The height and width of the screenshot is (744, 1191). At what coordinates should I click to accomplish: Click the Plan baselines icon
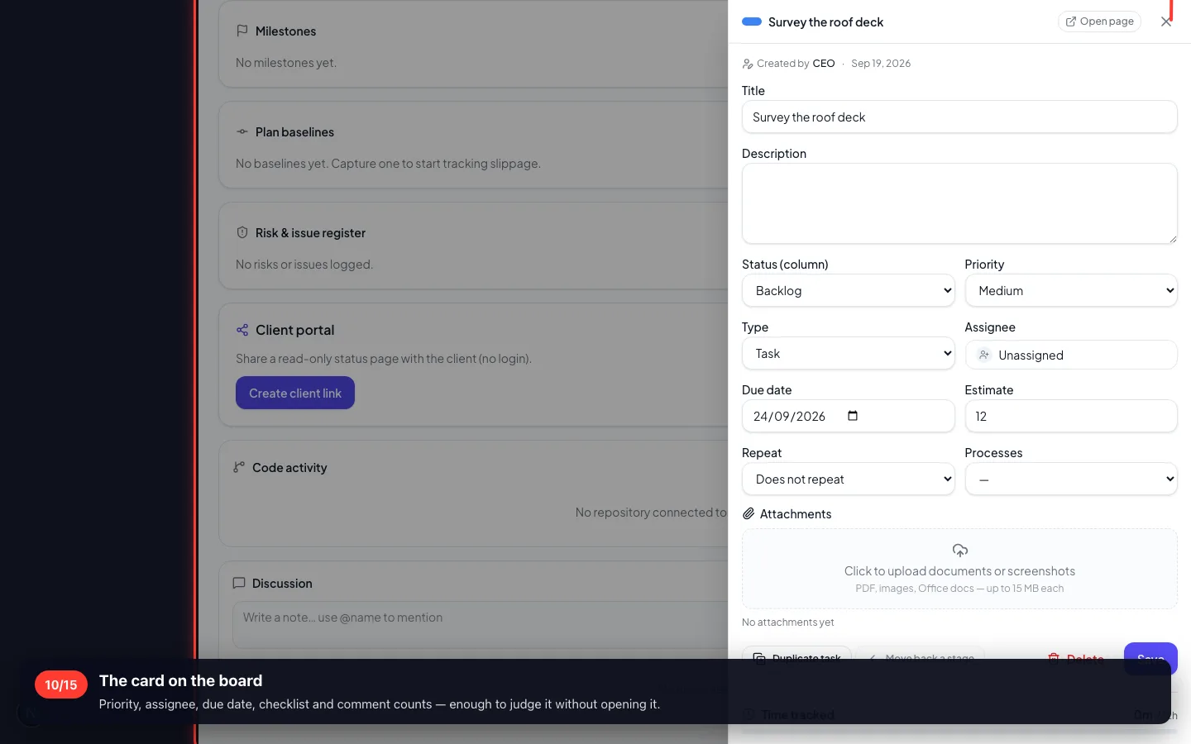pyautogui.click(x=242, y=131)
